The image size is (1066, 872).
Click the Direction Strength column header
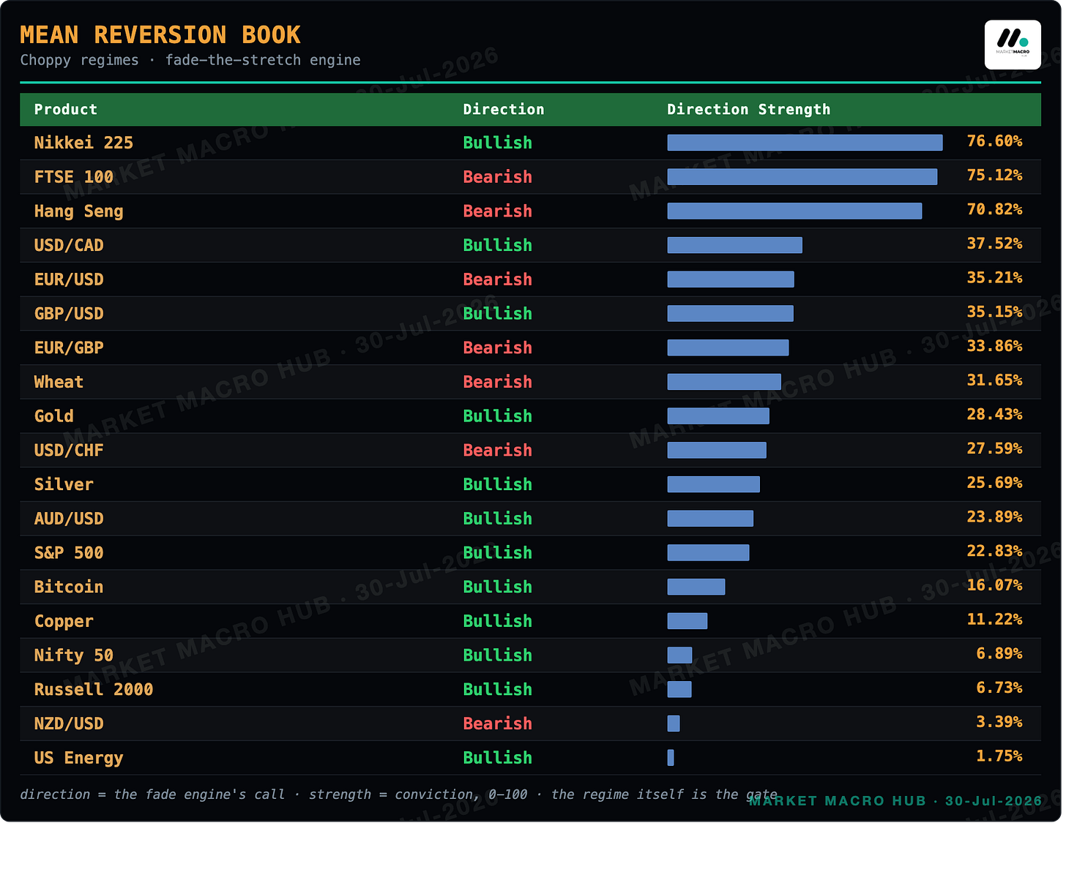(749, 110)
